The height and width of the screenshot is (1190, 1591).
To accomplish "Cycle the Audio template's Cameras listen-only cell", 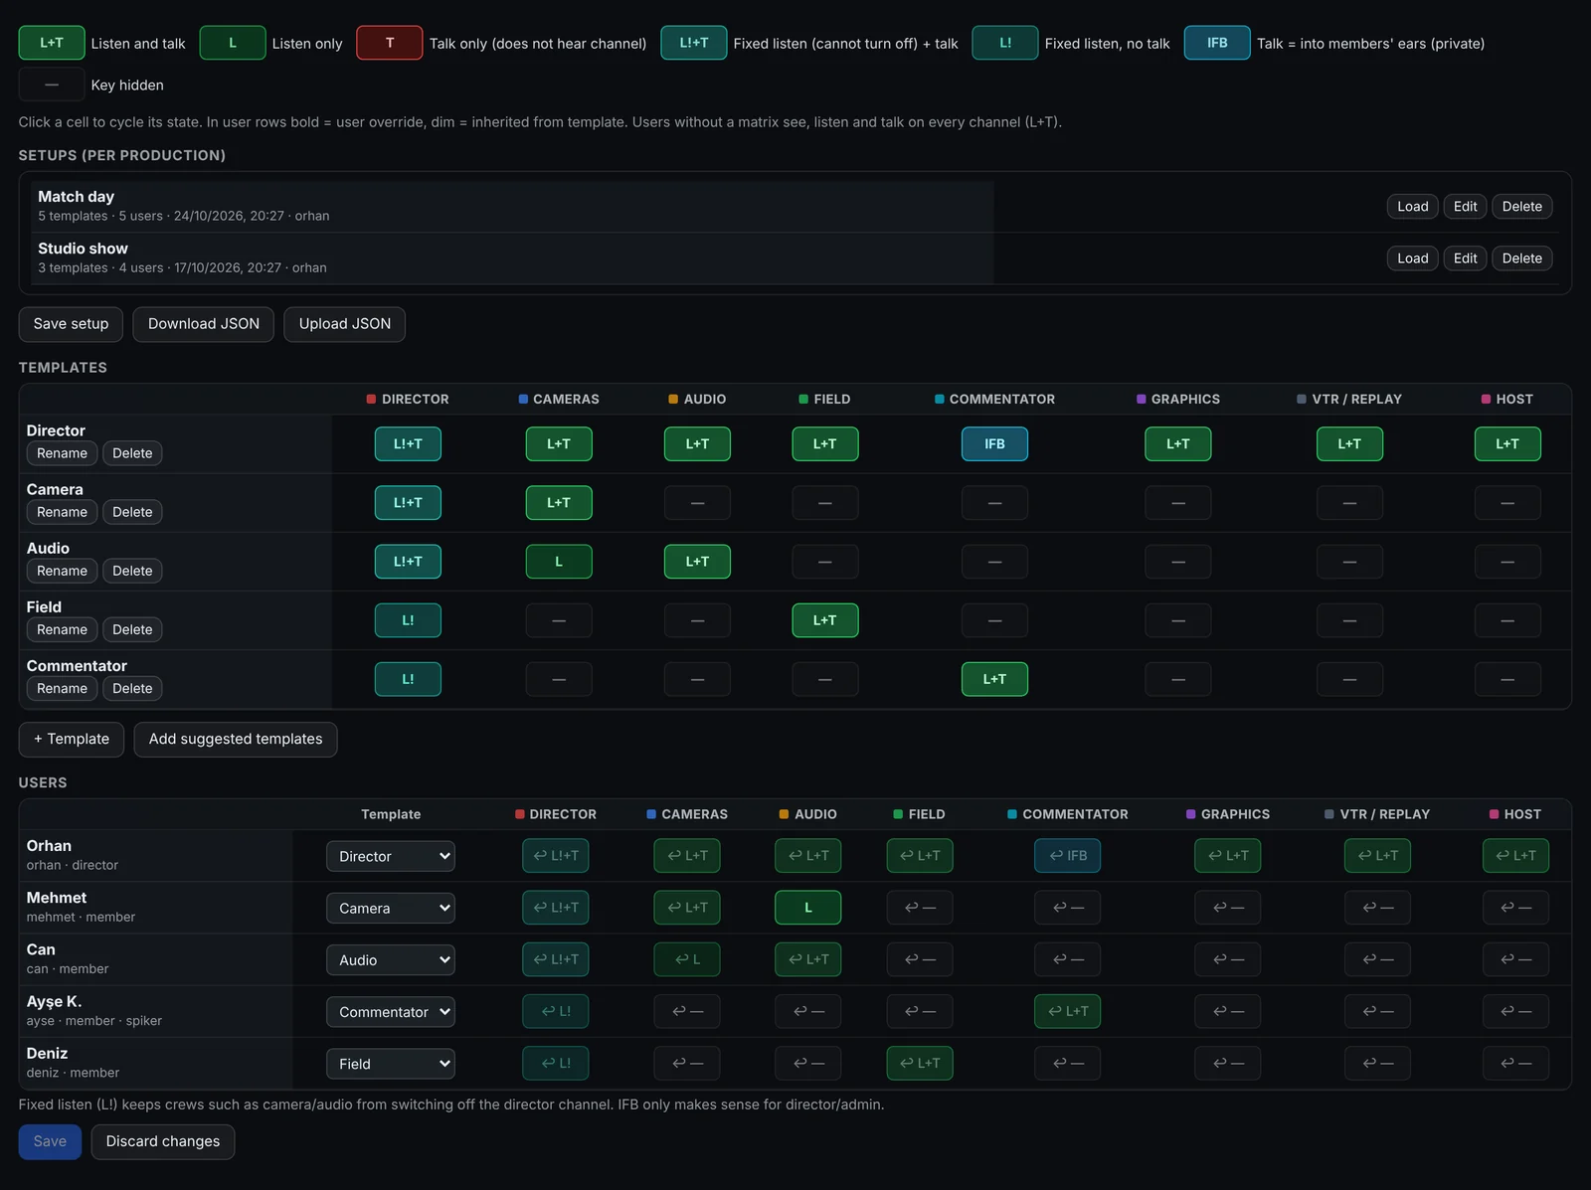I will tap(559, 562).
